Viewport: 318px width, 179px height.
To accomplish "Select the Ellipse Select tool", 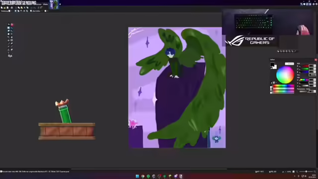I will tap(8, 34).
